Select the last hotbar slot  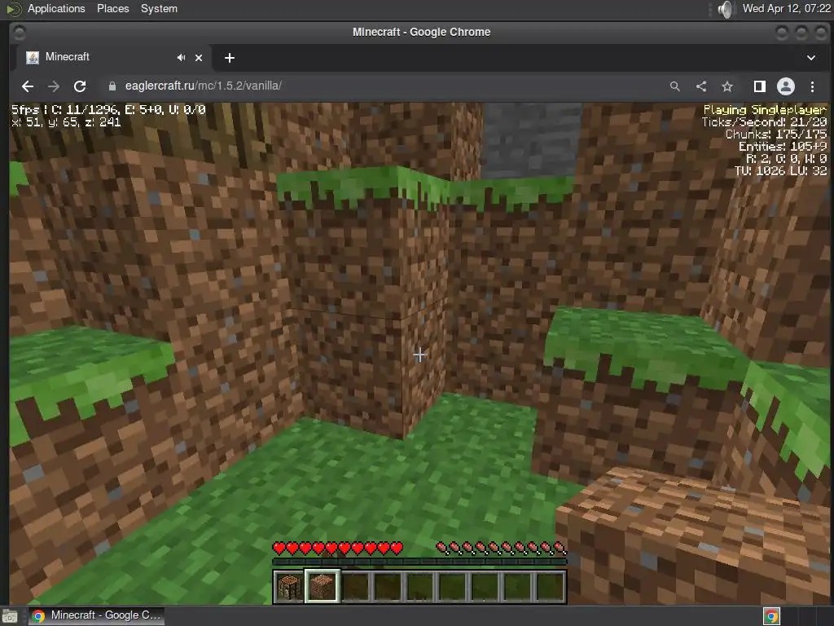550,586
